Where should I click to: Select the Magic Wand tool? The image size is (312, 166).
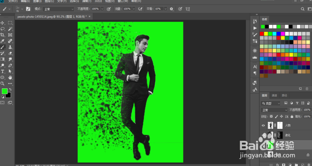pyautogui.click(x=10, y=29)
